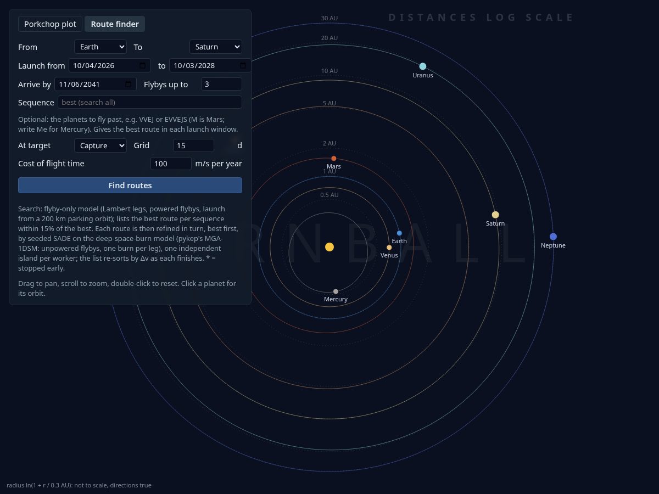Click the 2 AU ring label
Image resolution: width=659 pixels, height=494 pixels.
pos(329,143)
